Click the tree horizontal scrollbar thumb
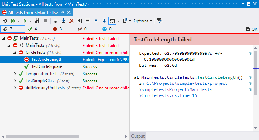Viewport: 259px width, 140px height. pos(43,137)
